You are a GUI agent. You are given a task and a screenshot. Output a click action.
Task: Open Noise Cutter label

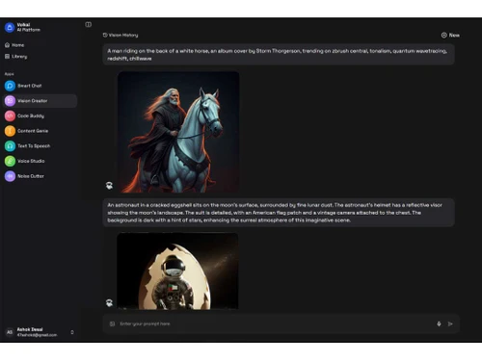point(31,176)
